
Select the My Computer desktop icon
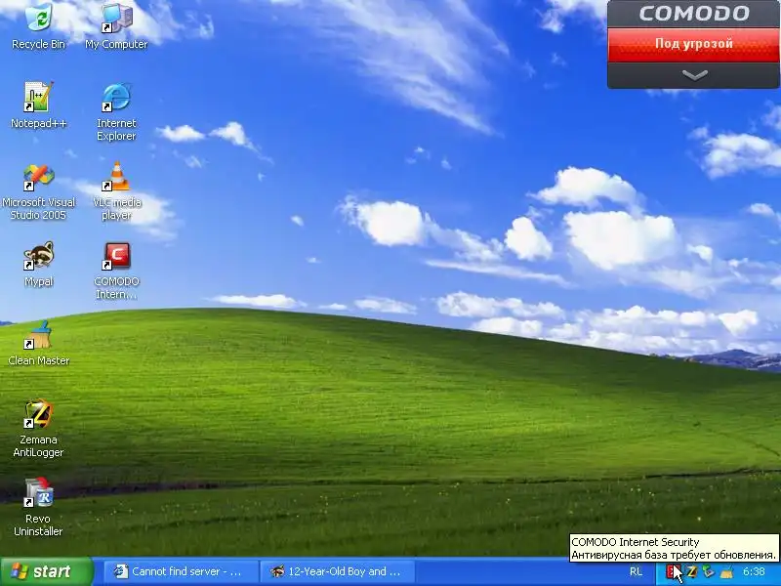coord(116,26)
